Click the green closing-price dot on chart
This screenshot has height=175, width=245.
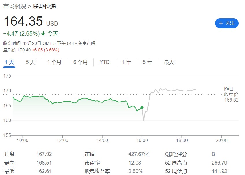point(142,108)
